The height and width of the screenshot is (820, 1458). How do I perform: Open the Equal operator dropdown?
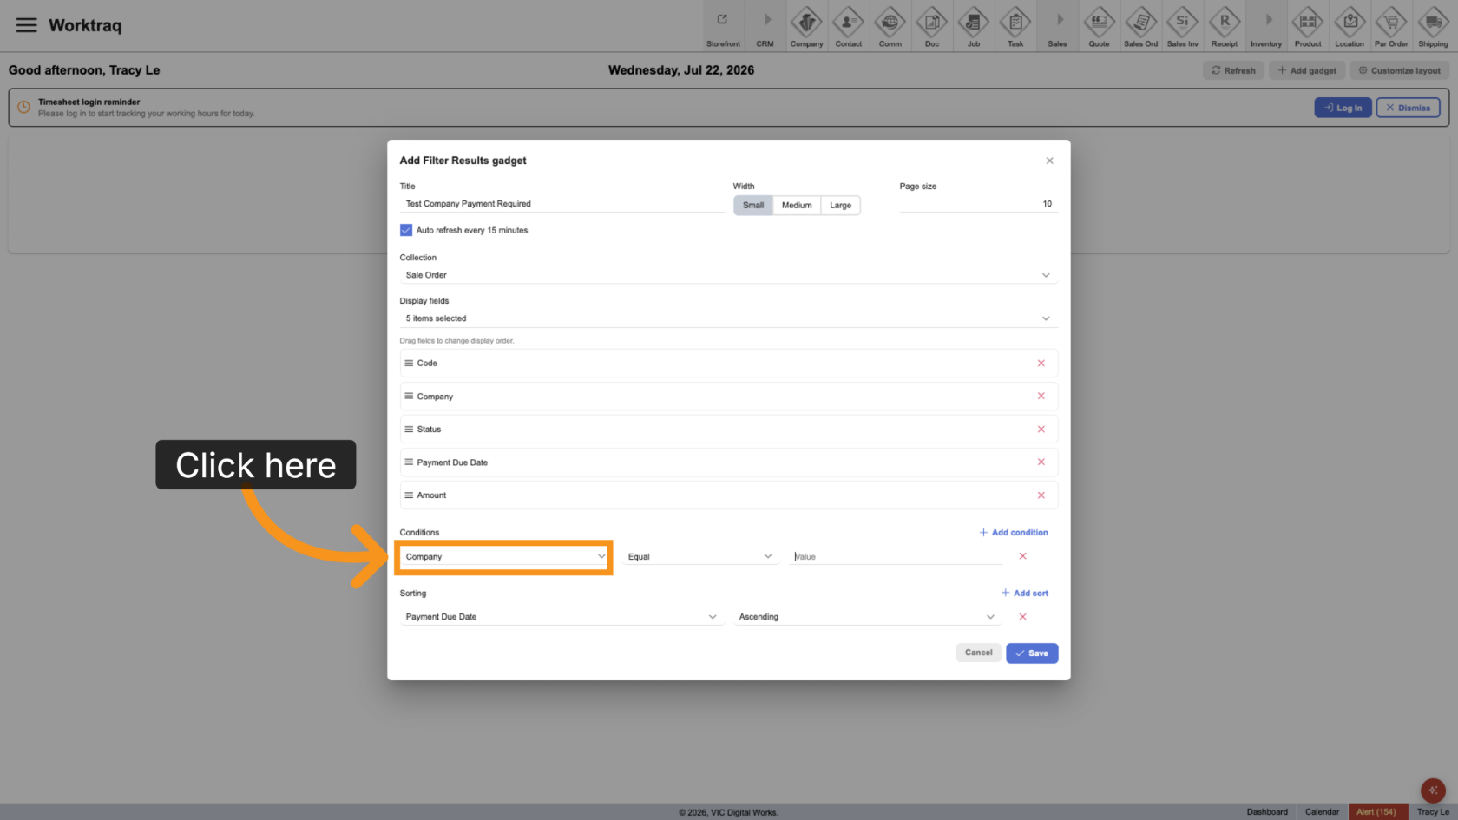coord(699,557)
